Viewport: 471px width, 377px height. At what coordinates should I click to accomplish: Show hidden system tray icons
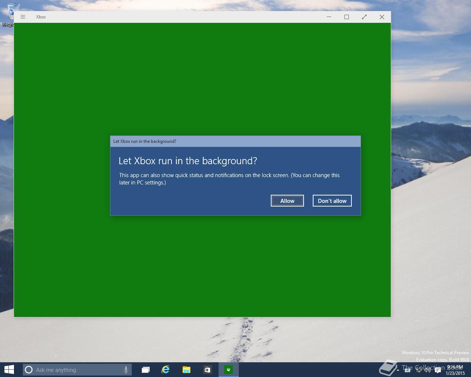398,370
